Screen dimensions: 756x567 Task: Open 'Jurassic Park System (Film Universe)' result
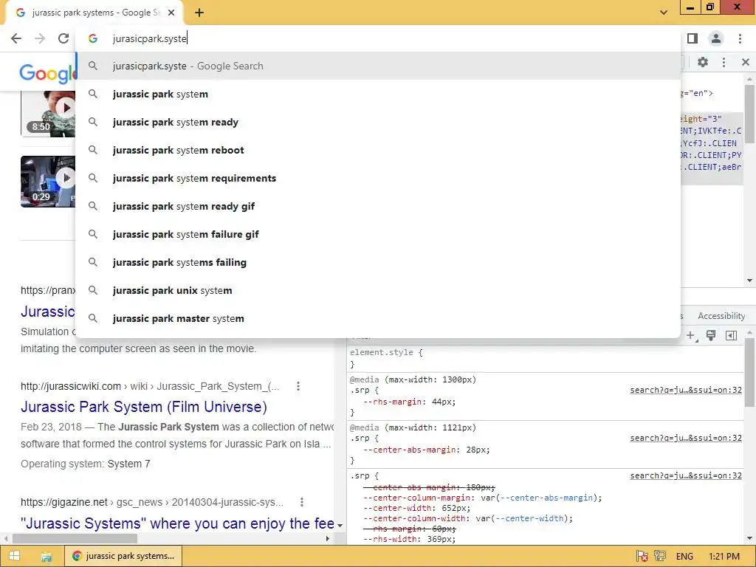click(144, 407)
